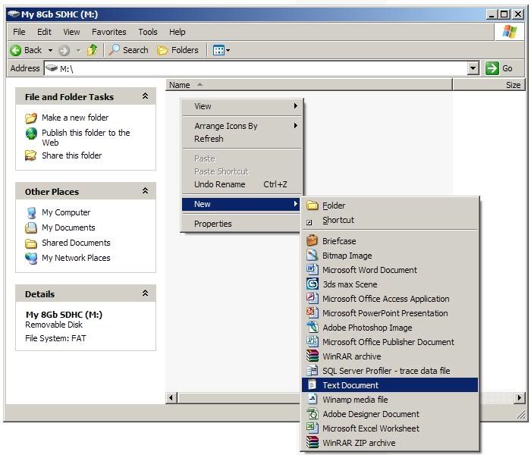Click the Winamp media file icon

click(313, 399)
